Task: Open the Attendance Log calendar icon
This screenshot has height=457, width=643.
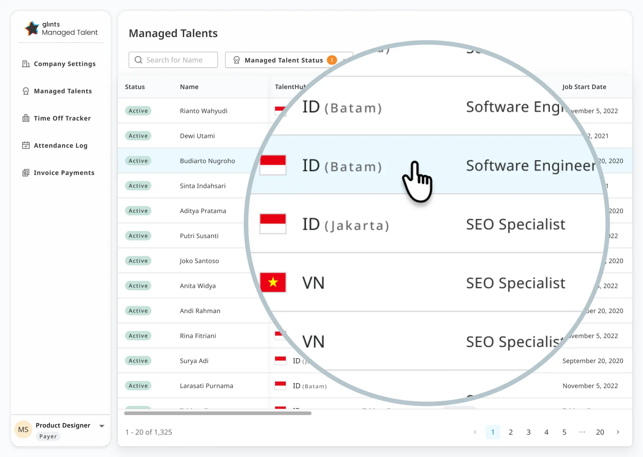Action: [x=26, y=145]
